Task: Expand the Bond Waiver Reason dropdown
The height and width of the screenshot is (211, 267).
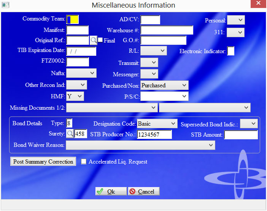Action: click(x=140, y=145)
